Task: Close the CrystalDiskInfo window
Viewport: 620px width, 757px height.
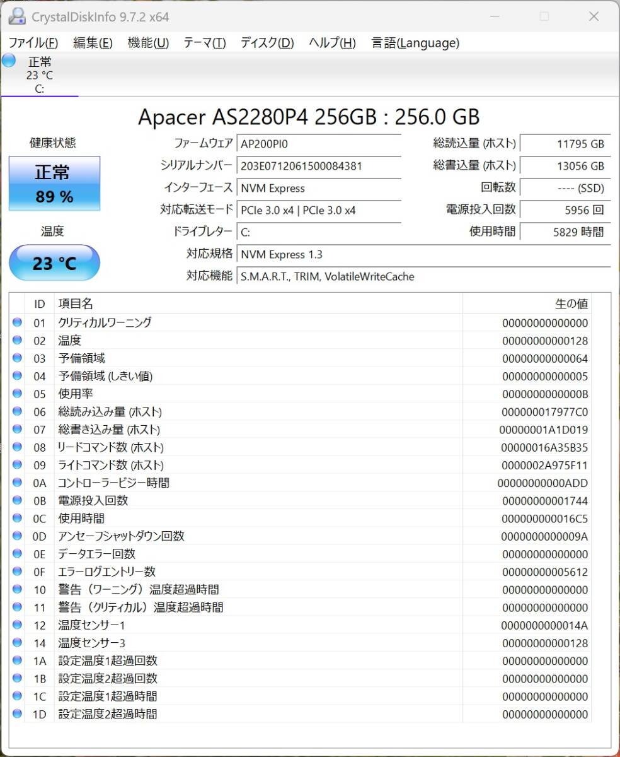Action: [594, 16]
